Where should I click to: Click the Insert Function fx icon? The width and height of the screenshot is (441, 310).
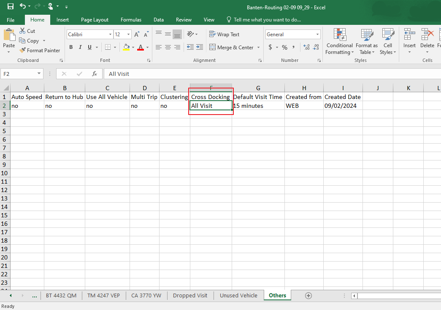click(95, 74)
